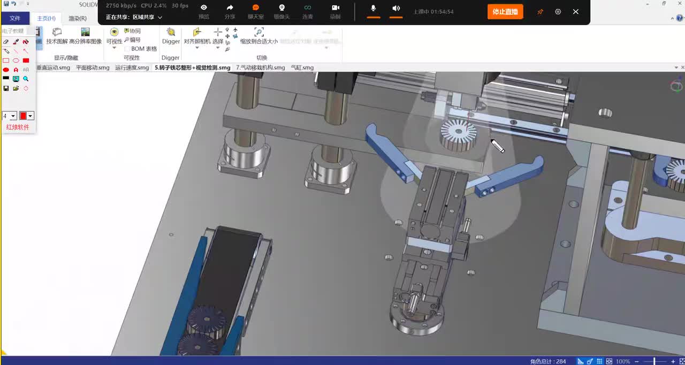
Task: Expand the 区域共享 sharing dropdown
Action: point(160,17)
